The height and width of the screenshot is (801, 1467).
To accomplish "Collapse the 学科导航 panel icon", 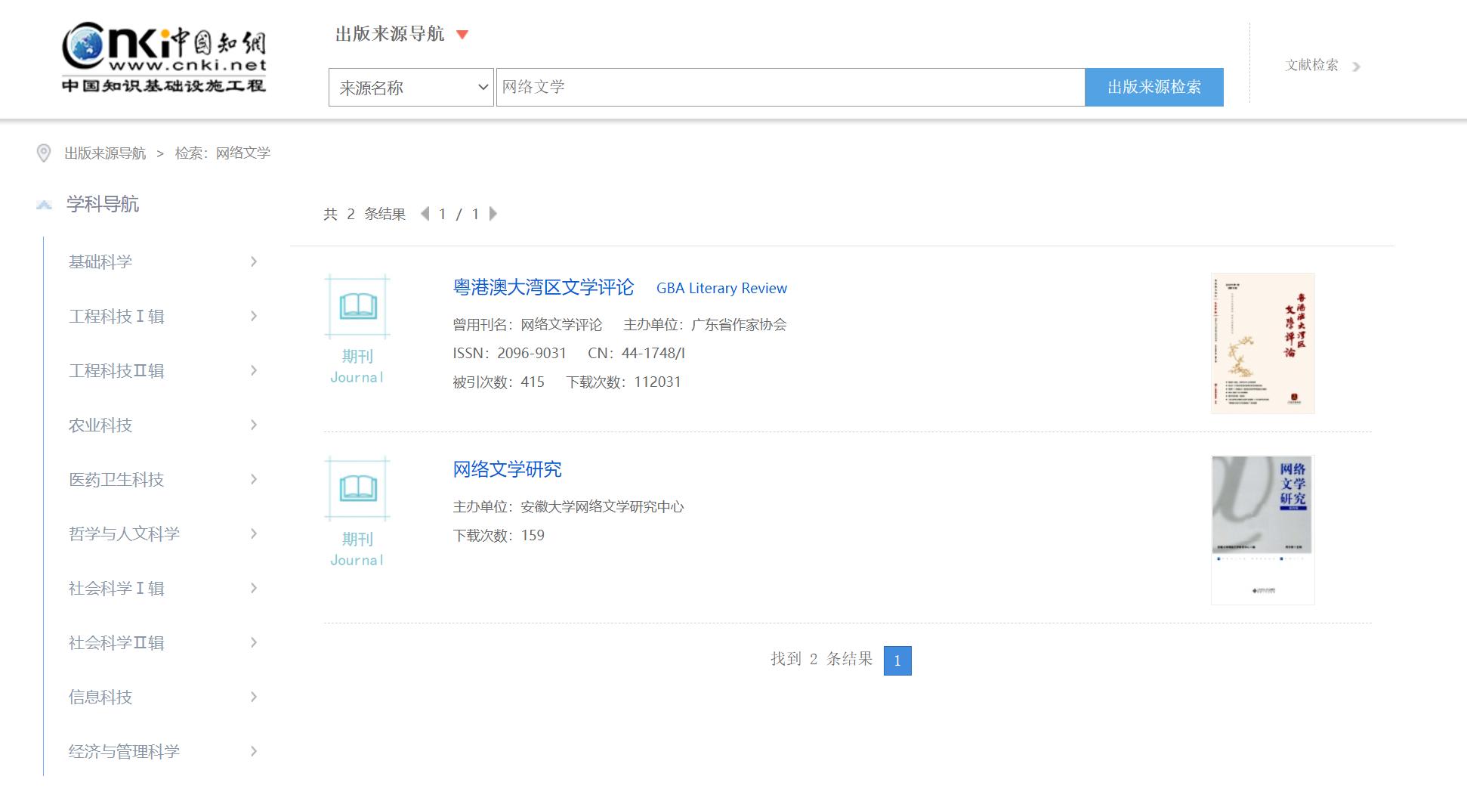I will tap(45, 205).
